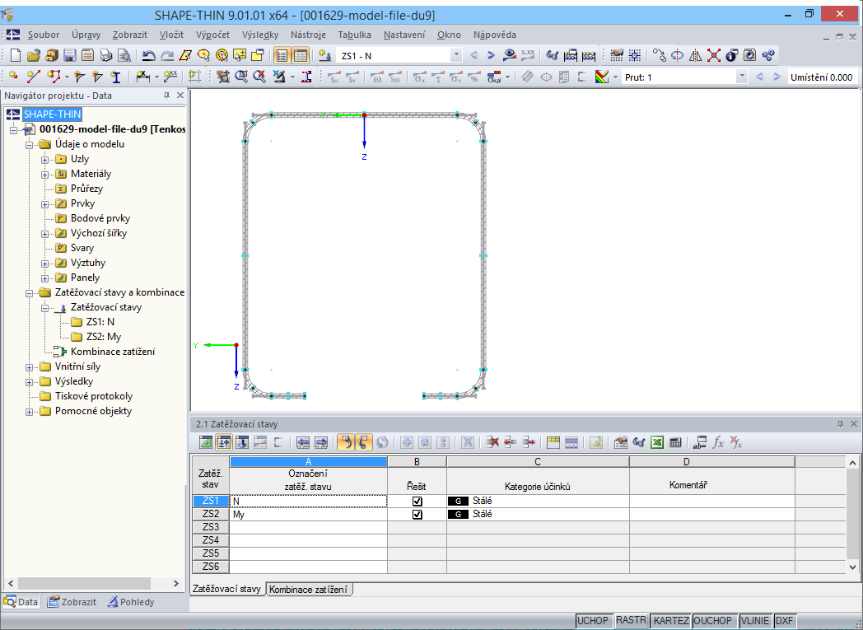
Task: Click the Excel export icon in table toolbar
Action: coord(657,442)
